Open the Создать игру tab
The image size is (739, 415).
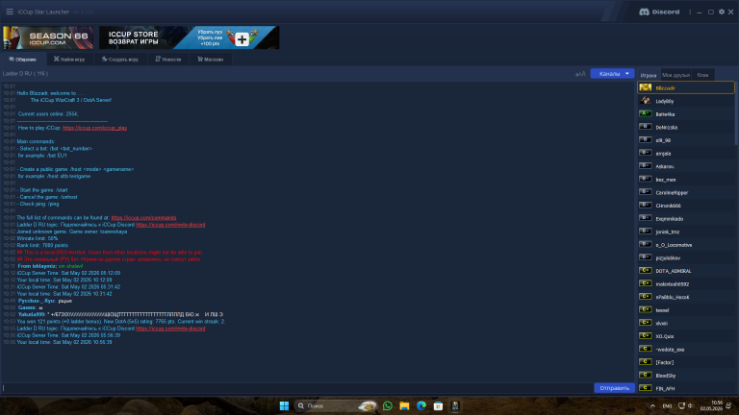tap(120, 60)
